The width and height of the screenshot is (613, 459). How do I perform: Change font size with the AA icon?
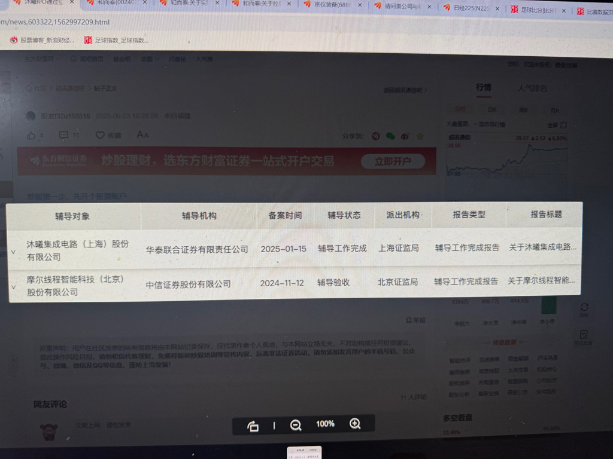pyautogui.click(x=142, y=134)
